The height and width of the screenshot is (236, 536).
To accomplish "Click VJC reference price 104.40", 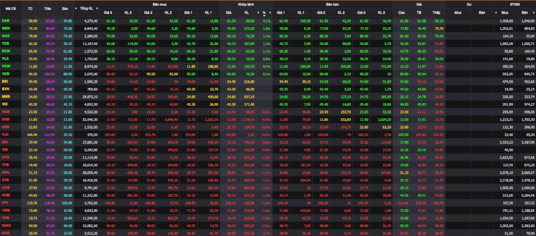I will click(x=32, y=134).
